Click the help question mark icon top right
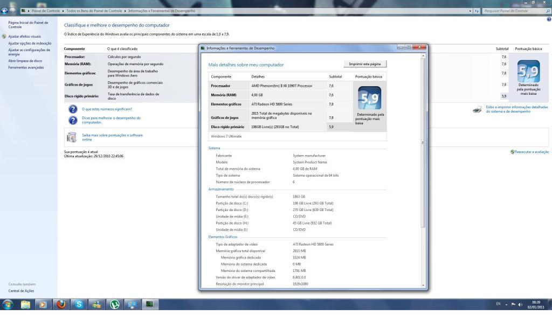Image resolution: width=552 pixels, height=315 pixels. pyautogui.click(x=549, y=19)
